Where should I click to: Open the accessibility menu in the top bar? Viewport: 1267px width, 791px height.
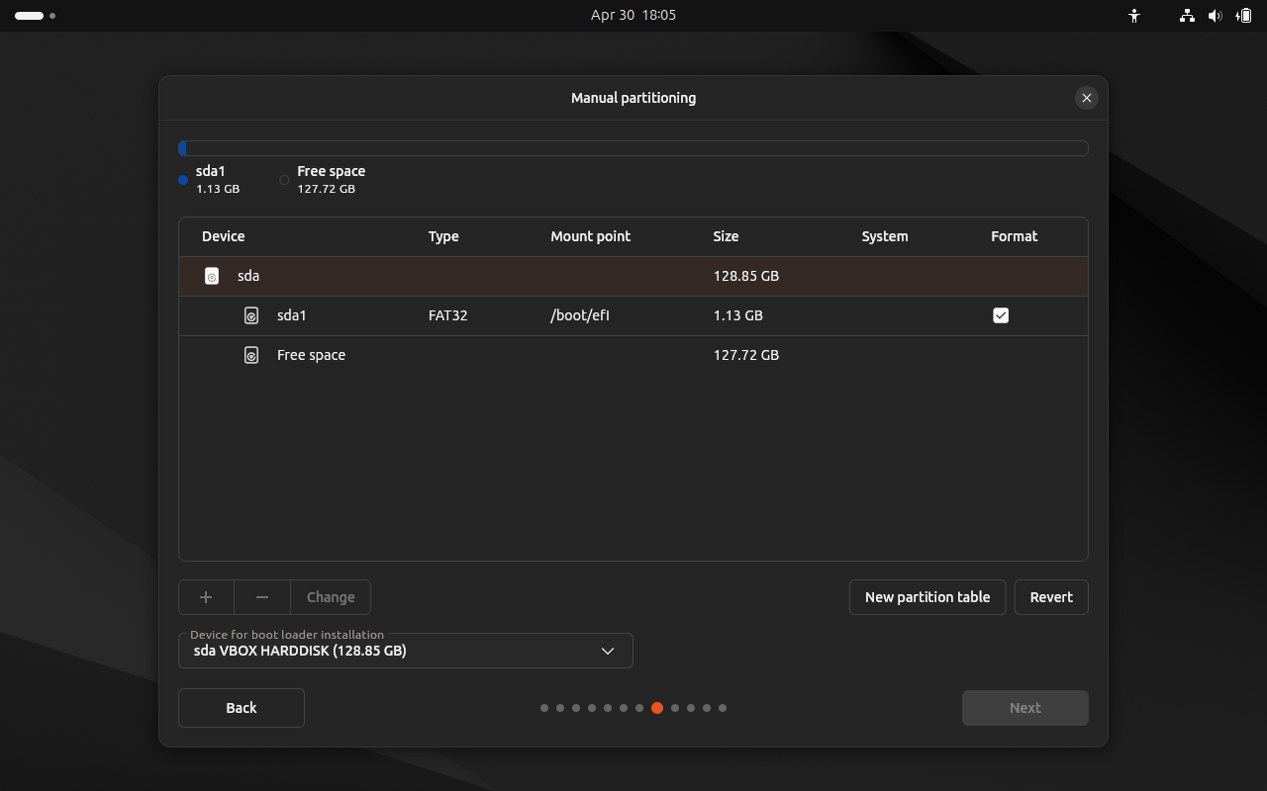point(1134,16)
